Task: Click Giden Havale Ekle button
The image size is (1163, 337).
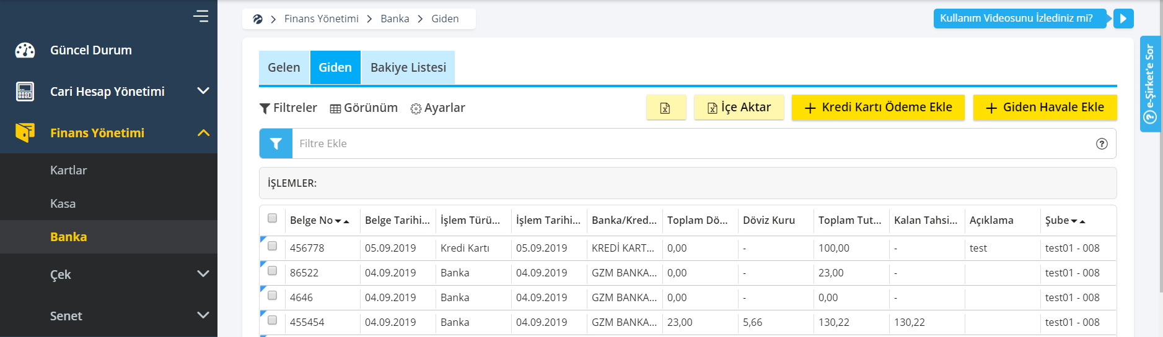Action: click(1045, 108)
